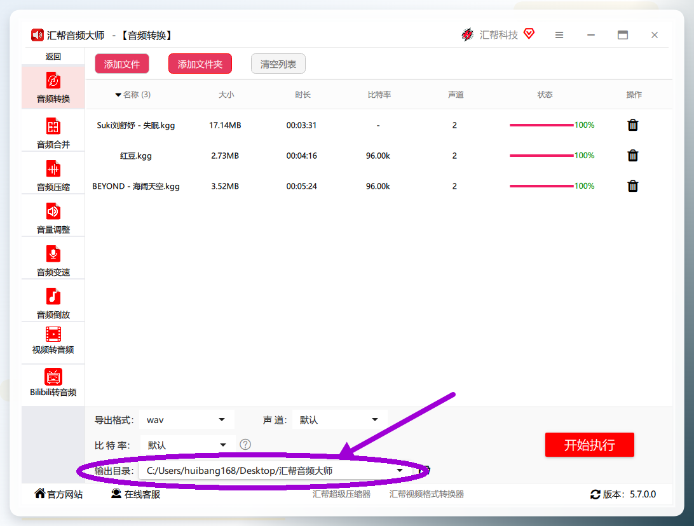The height and width of the screenshot is (526, 694).
Task: Click the 操作 column header
Action: (634, 95)
